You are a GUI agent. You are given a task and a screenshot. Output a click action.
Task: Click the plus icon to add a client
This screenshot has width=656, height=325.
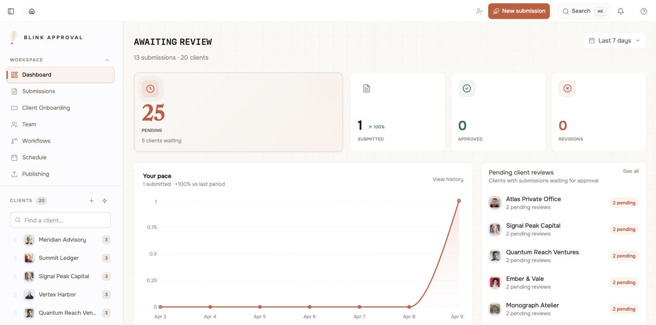(92, 201)
